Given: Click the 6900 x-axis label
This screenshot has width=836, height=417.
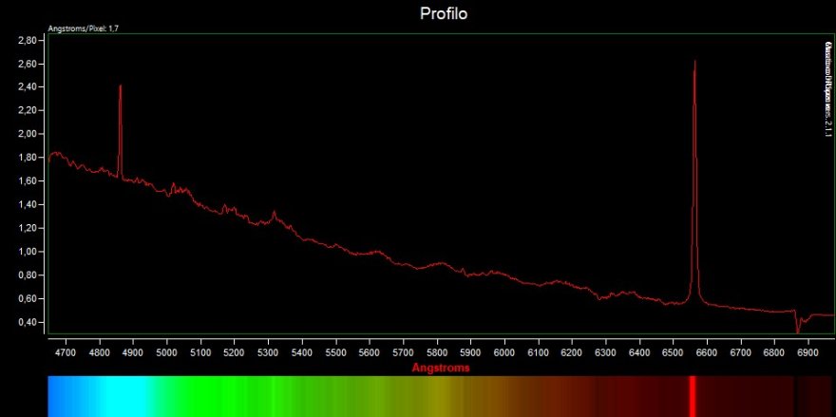Looking at the screenshot, I should point(807,352).
